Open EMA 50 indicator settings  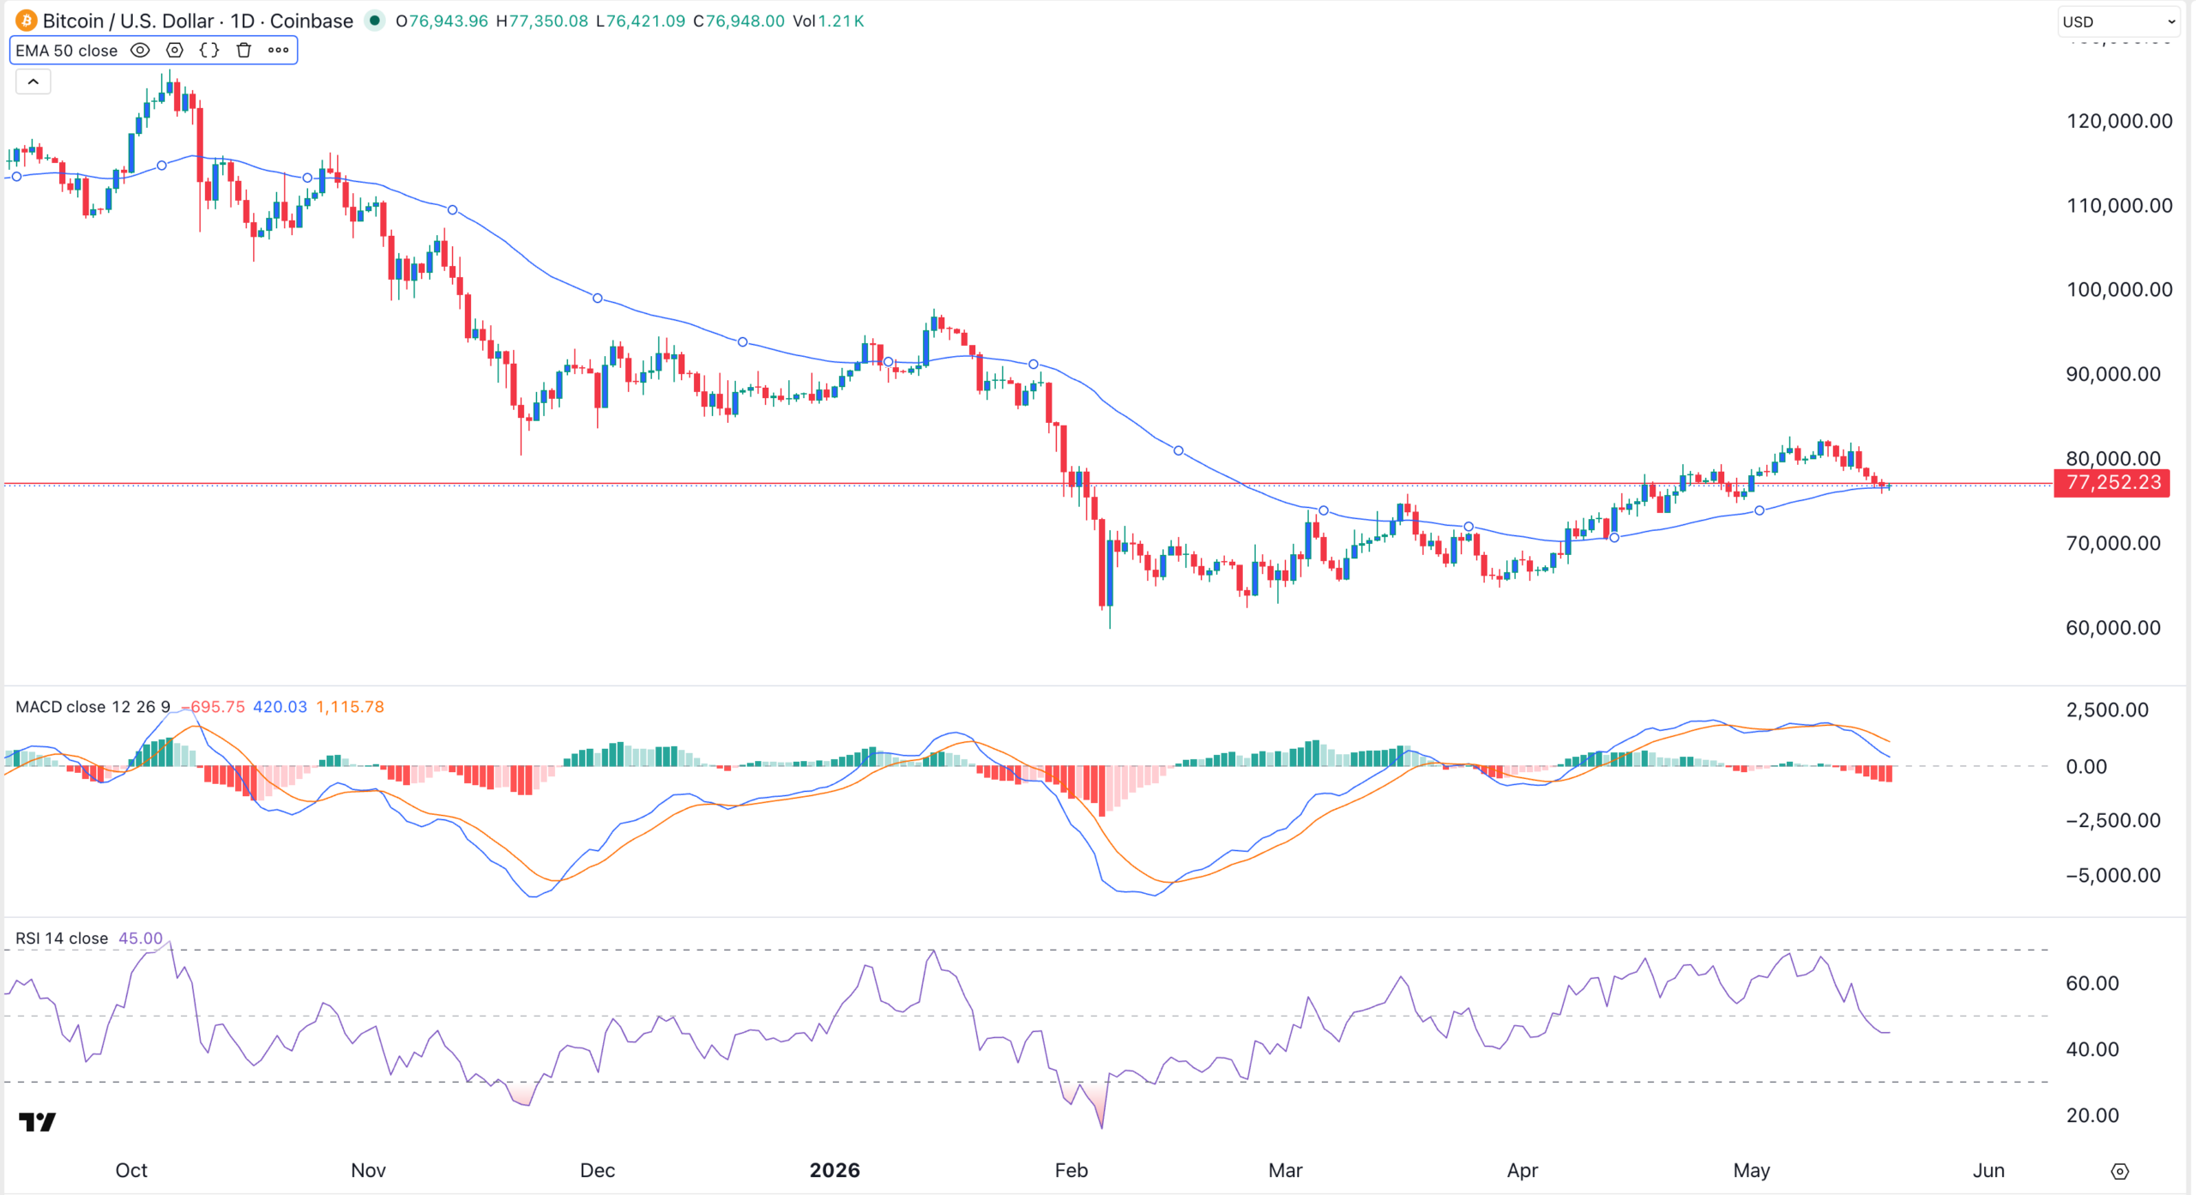[x=175, y=51]
